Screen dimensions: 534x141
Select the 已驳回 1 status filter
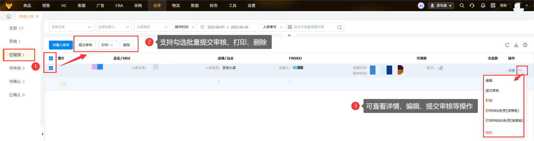coord(17,55)
